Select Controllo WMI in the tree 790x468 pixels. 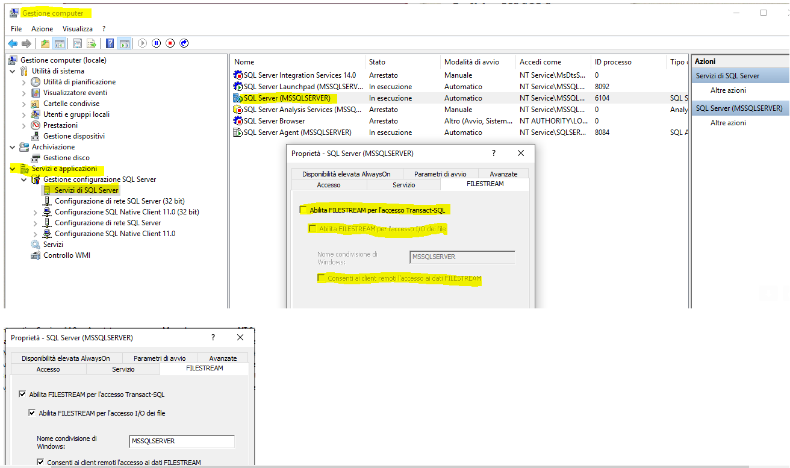click(x=66, y=255)
